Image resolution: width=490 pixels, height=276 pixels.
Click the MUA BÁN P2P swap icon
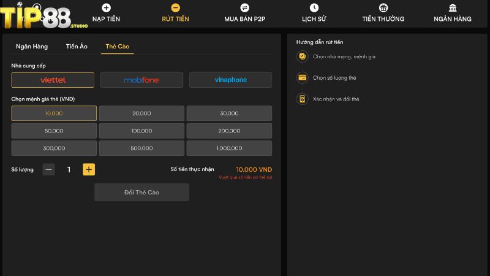click(x=244, y=7)
